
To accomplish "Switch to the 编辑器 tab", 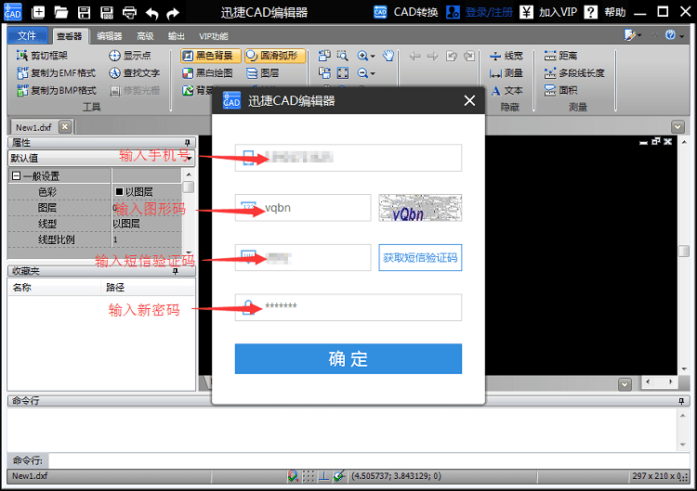I will click(110, 36).
